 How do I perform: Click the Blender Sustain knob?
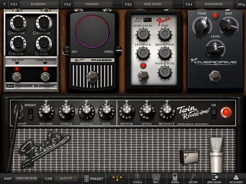pyautogui.click(x=44, y=23)
